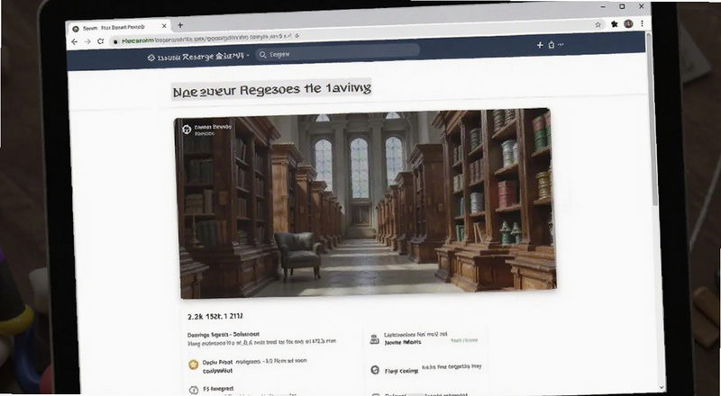Select the open browser tab
721x396 pixels.
point(119,27)
